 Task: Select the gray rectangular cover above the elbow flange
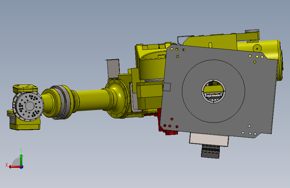click(x=113, y=69)
